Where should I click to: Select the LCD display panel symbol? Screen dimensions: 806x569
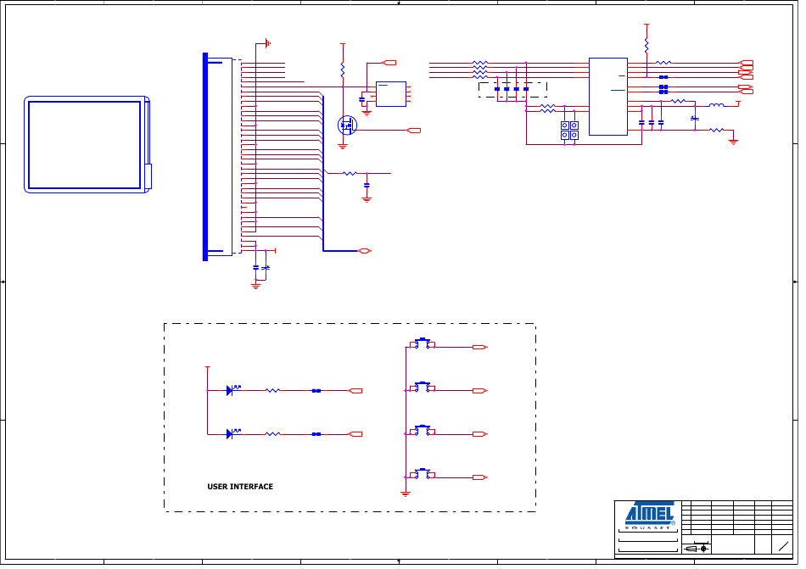tap(87, 144)
